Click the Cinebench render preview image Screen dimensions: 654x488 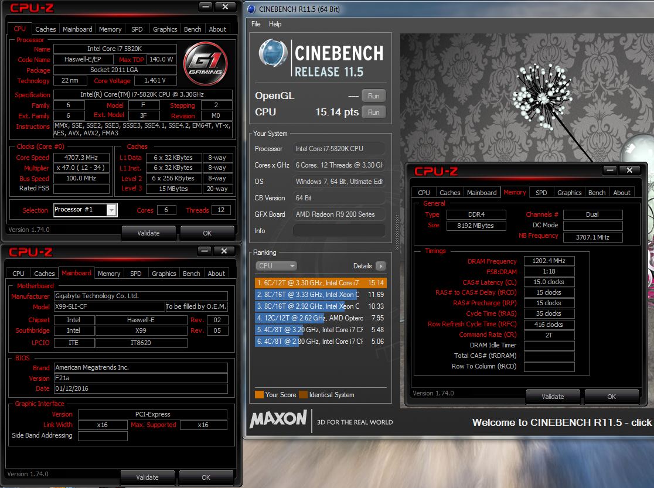527,221
